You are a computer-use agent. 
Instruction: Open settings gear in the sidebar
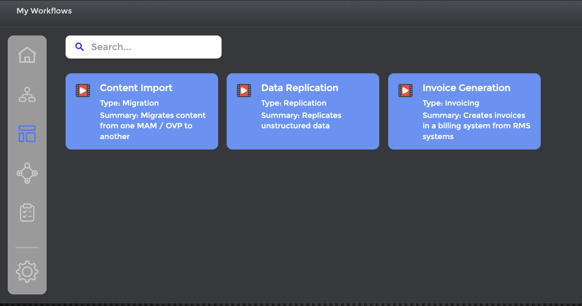[27, 272]
